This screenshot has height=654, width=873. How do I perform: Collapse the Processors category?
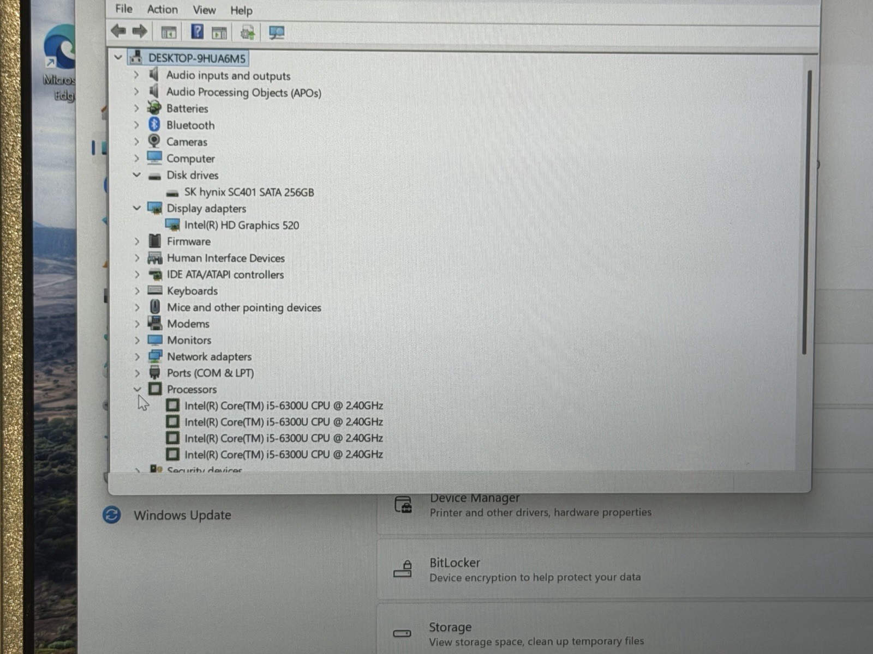click(x=137, y=389)
